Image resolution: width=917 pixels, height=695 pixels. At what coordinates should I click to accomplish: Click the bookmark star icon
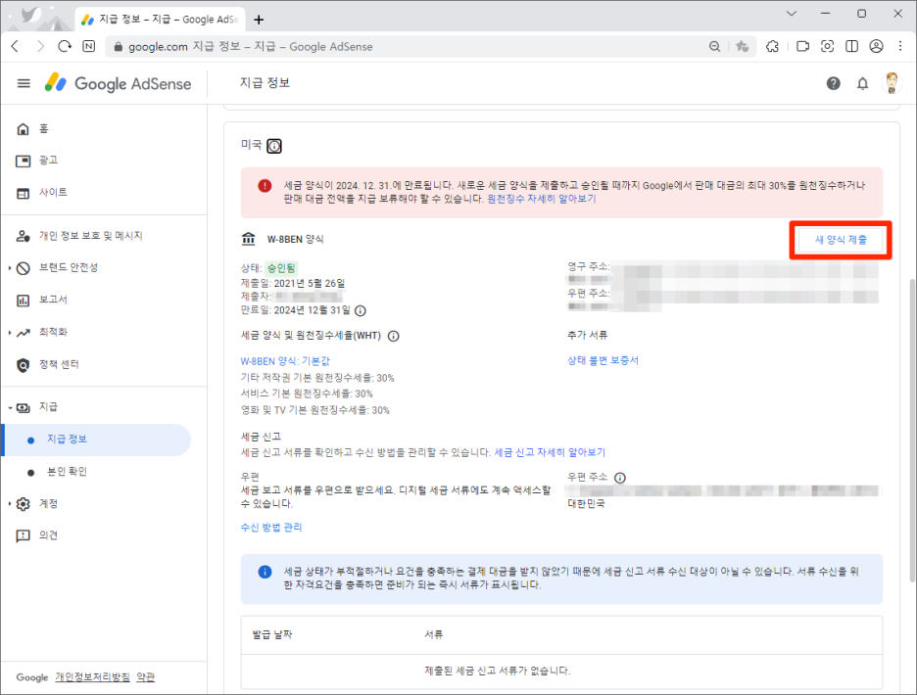click(x=743, y=46)
